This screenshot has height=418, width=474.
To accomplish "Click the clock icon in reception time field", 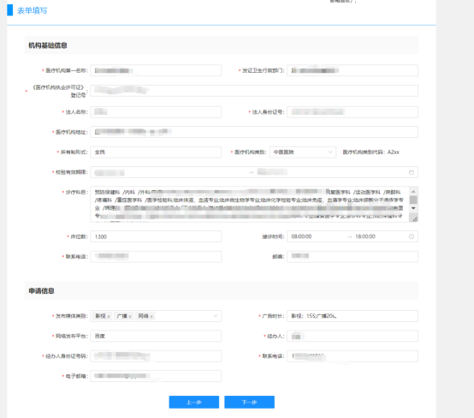I will 412,236.
